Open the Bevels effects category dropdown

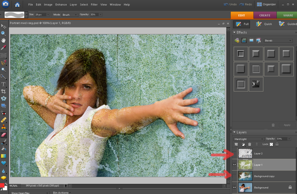coord(278,41)
